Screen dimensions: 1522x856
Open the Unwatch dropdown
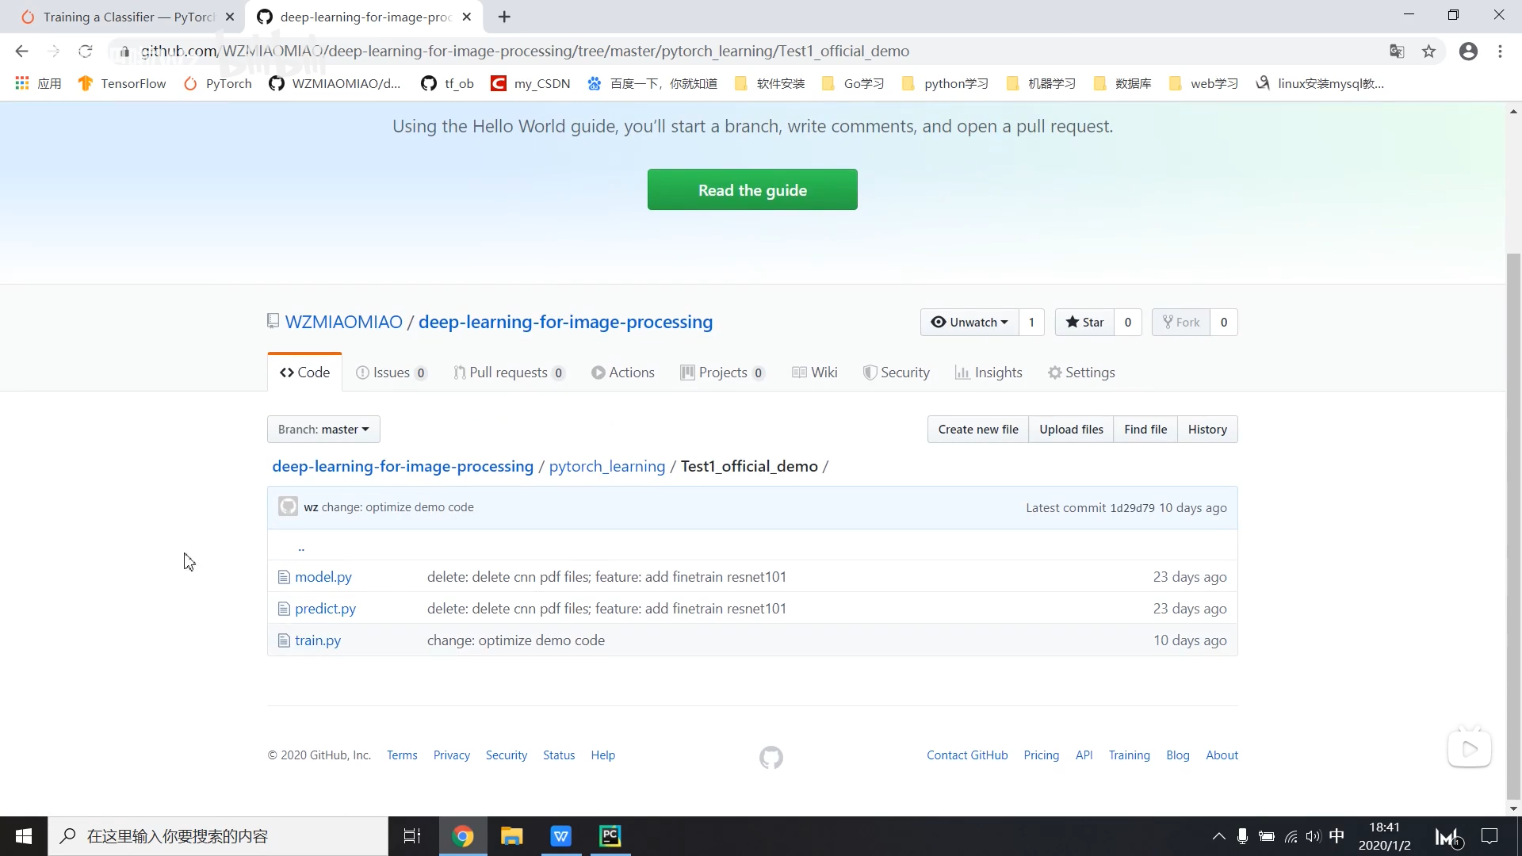tap(969, 322)
